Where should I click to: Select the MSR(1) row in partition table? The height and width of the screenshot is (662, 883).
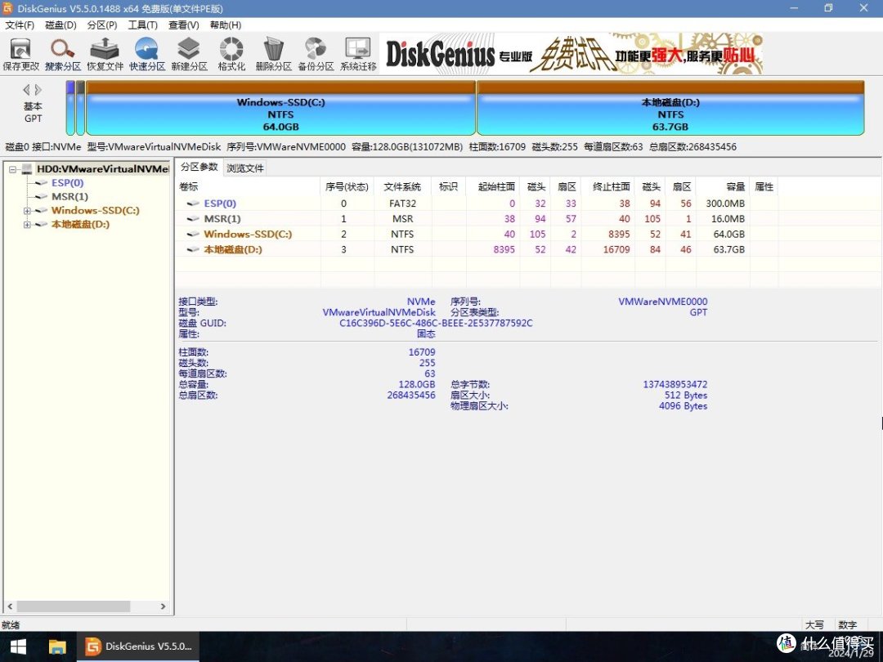point(476,218)
